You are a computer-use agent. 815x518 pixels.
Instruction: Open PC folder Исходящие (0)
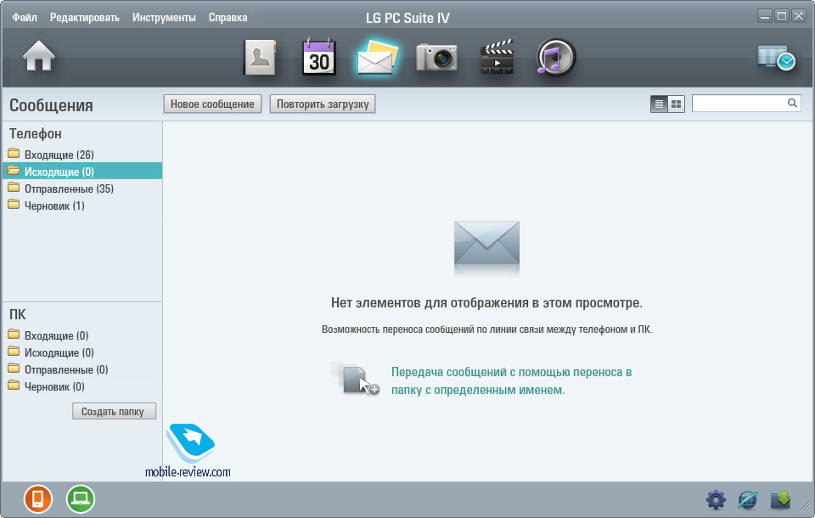(82, 352)
